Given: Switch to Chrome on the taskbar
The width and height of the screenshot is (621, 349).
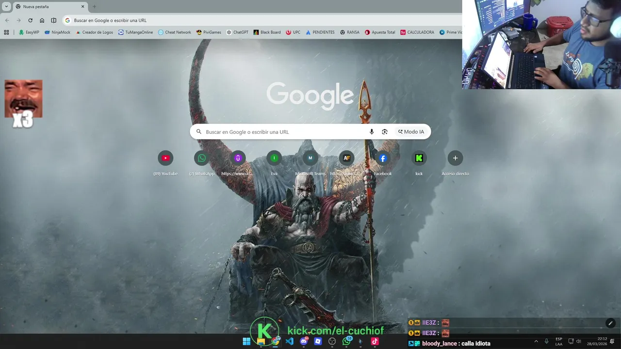Looking at the screenshot, I should [275, 341].
